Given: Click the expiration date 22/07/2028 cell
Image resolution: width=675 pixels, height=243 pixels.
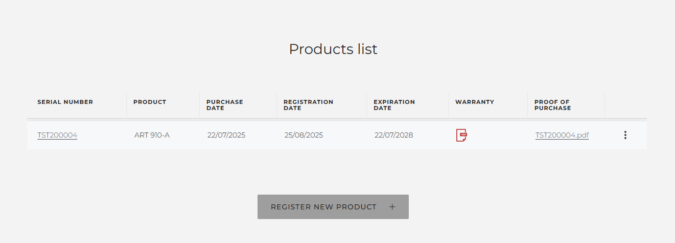Looking at the screenshot, I should click(394, 135).
